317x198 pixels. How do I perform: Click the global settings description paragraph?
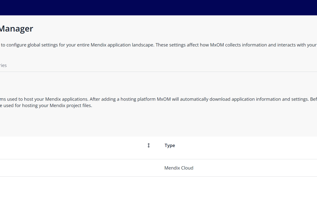coord(158,45)
